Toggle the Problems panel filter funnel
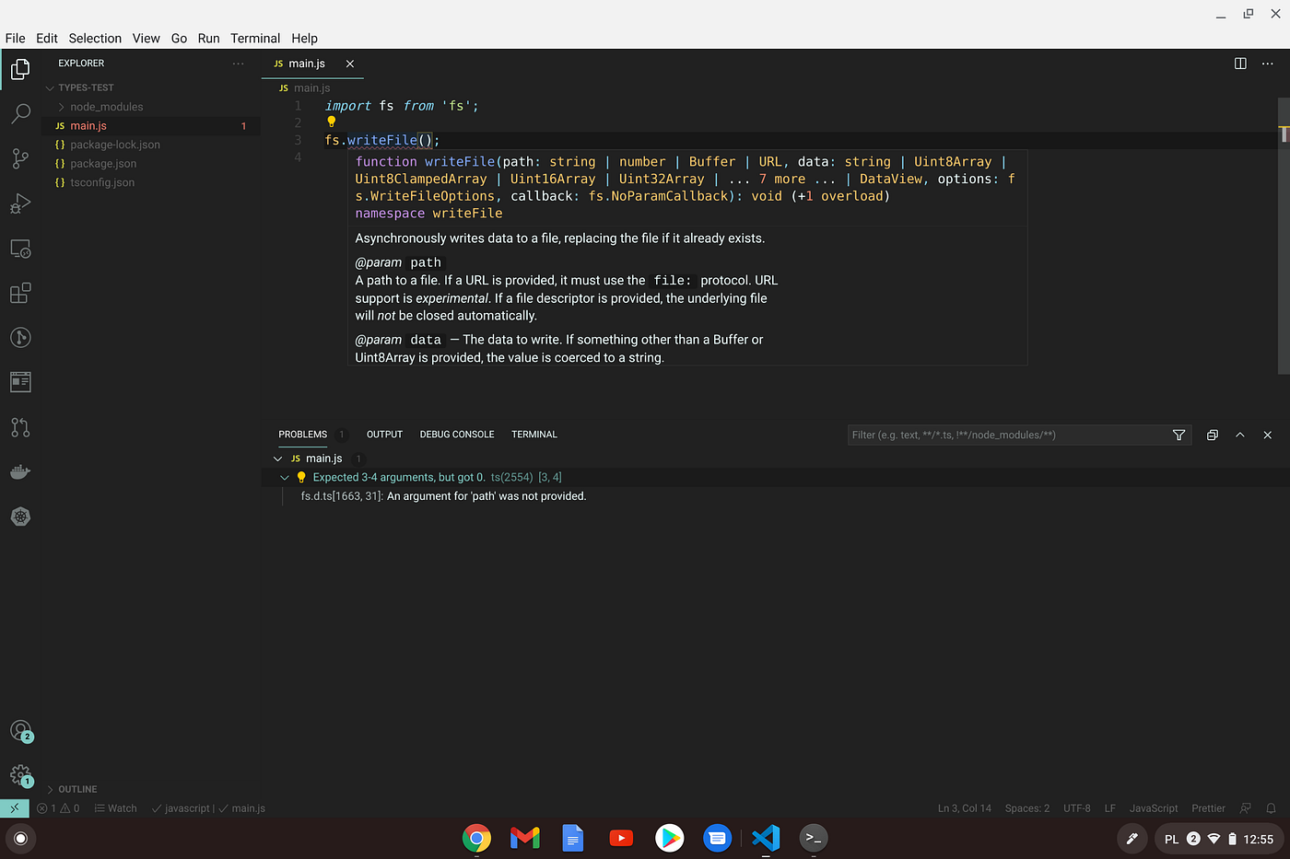 [1179, 435]
